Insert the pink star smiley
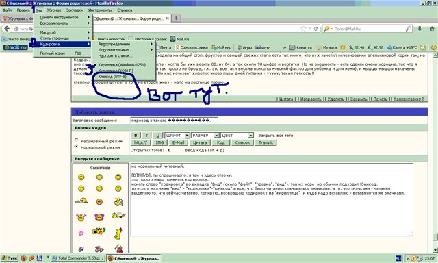This screenshot has width=438, height=263. (x=81, y=233)
